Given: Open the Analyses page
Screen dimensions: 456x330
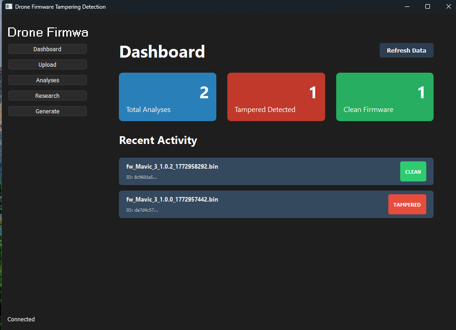Looking at the screenshot, I should pyautogui.click(x=47, y=80).
